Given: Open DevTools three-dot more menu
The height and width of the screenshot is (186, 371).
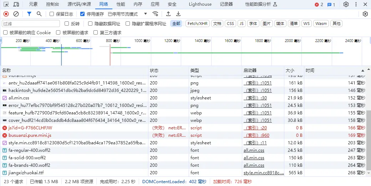Looking at the screenshot, I should 356,4.
